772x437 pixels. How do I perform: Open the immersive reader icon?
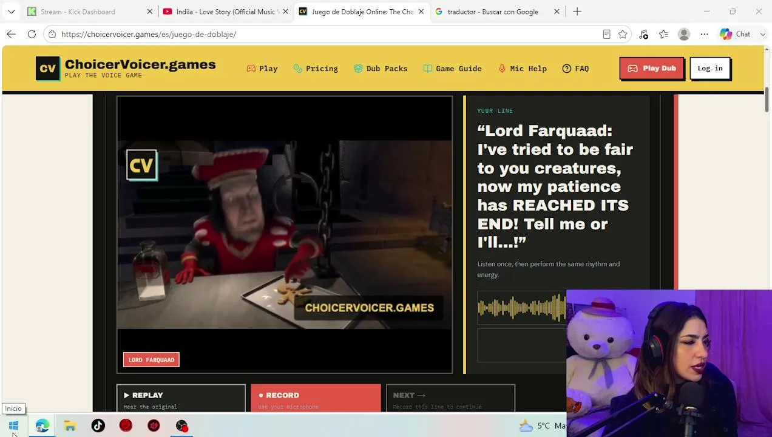[606, 34]
